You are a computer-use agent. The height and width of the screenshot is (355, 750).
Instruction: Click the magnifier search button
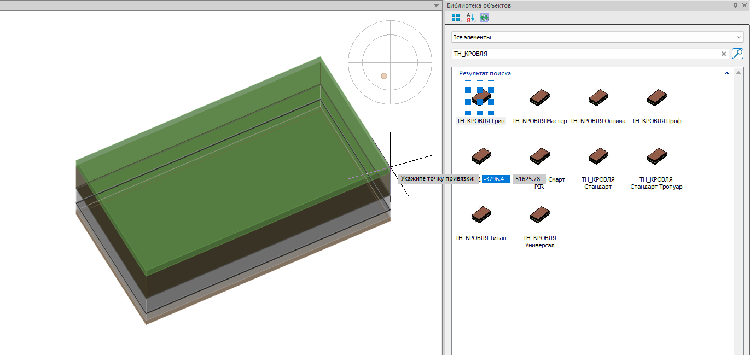[737, 54]
